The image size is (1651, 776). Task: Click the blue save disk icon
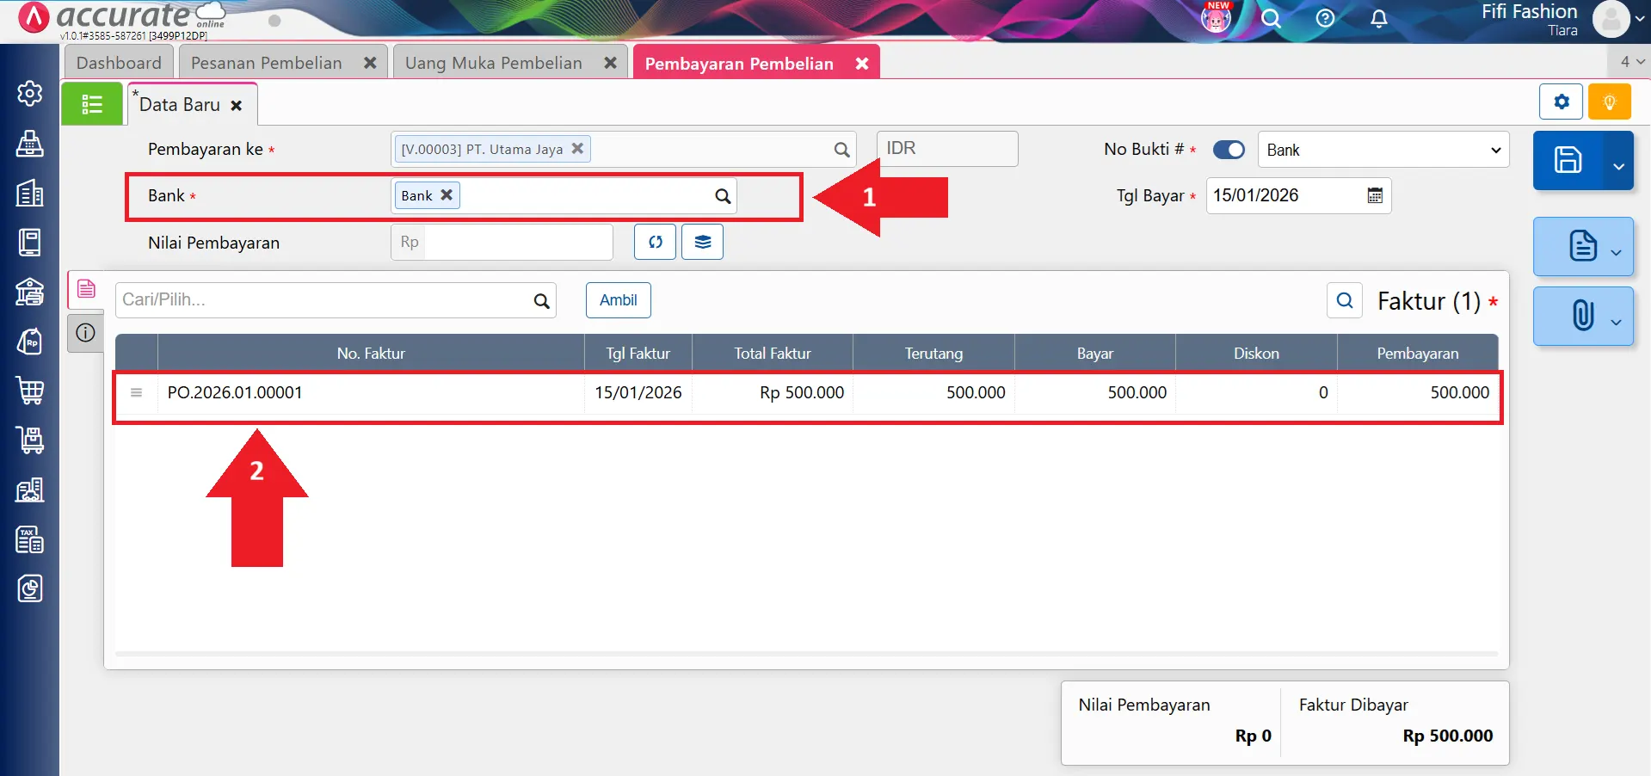1567,160
